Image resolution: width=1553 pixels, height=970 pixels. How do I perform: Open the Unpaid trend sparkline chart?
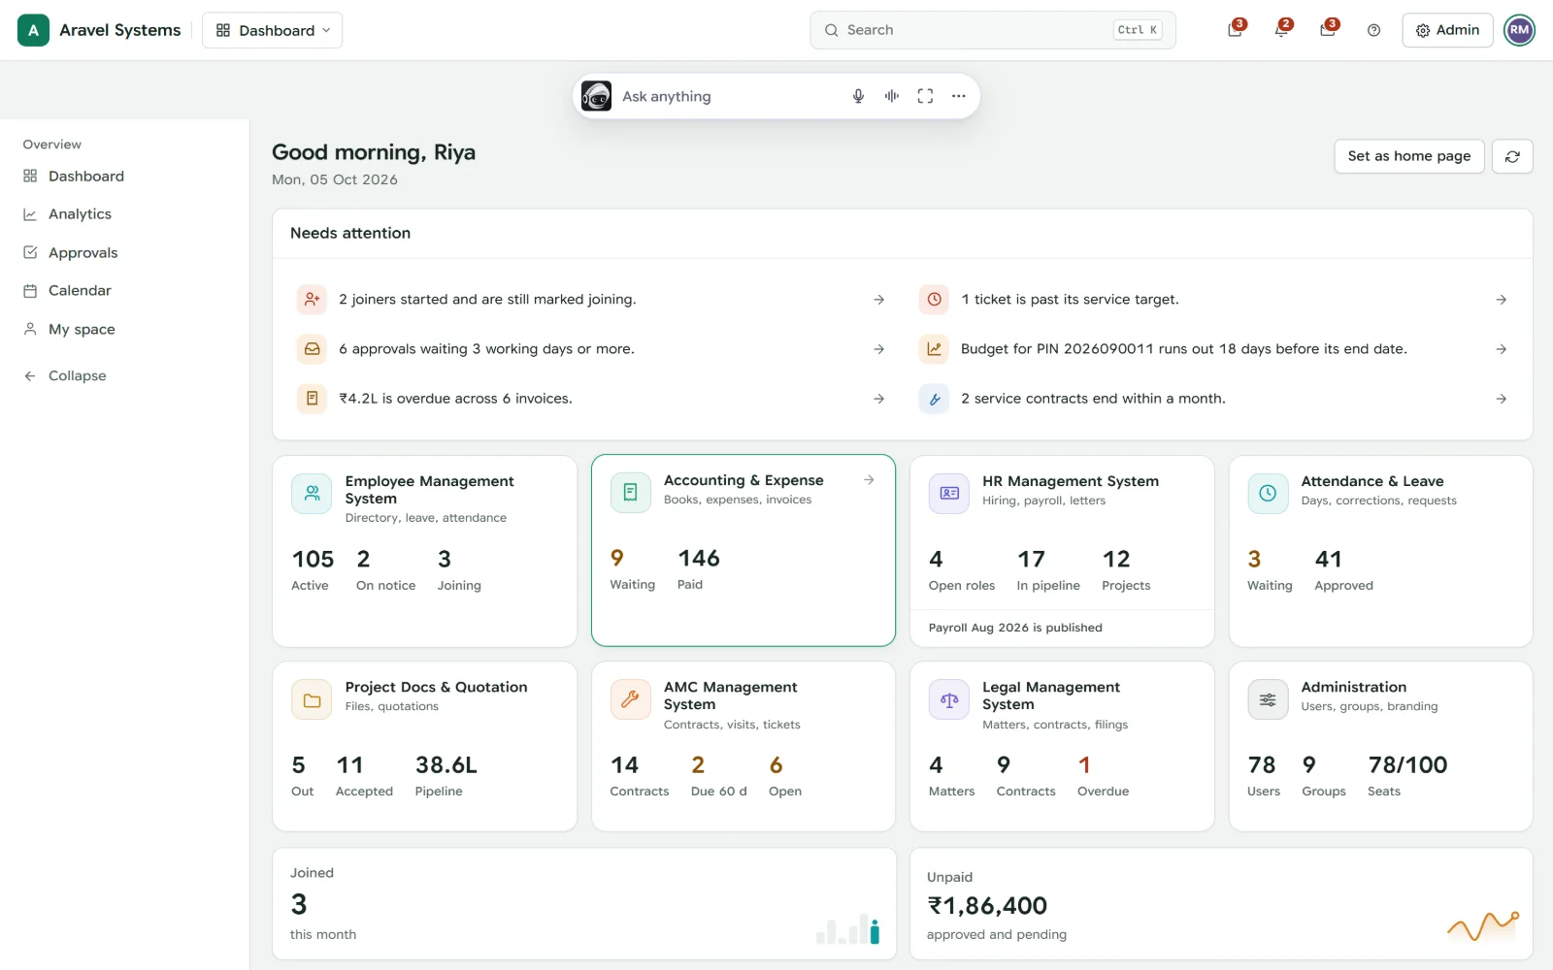(1482, 926)
